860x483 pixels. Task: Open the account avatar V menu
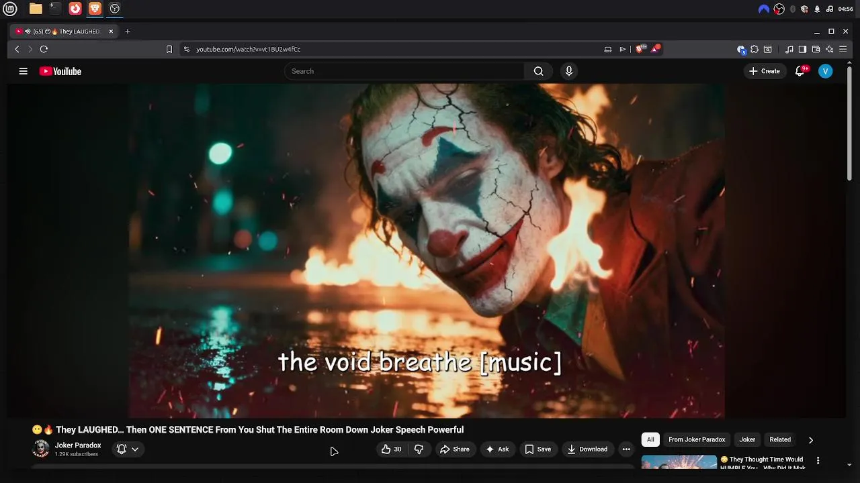coord(826,71)
